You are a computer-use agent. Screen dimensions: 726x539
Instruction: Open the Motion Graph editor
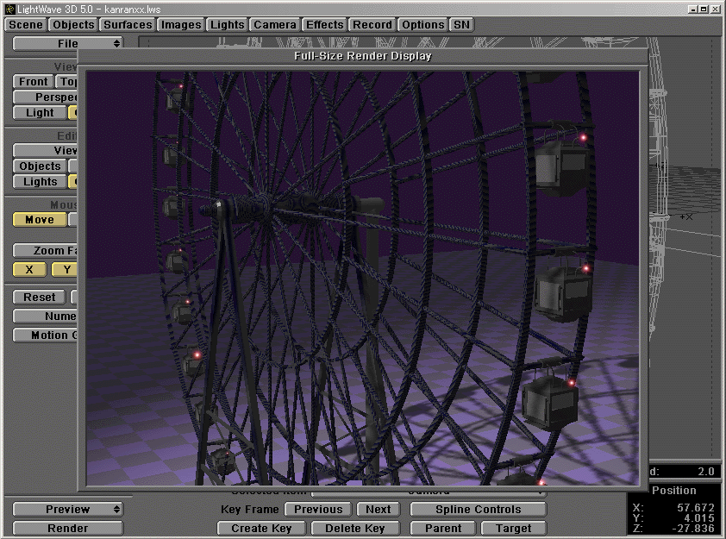(x=44, y=335)
